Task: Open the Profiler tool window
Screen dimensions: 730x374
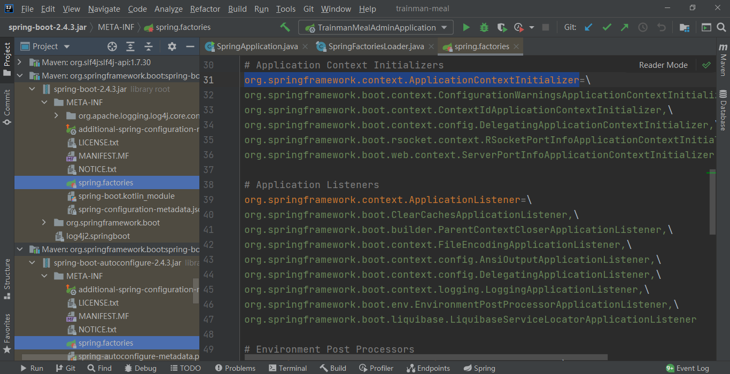Action: tap(376, 368)
